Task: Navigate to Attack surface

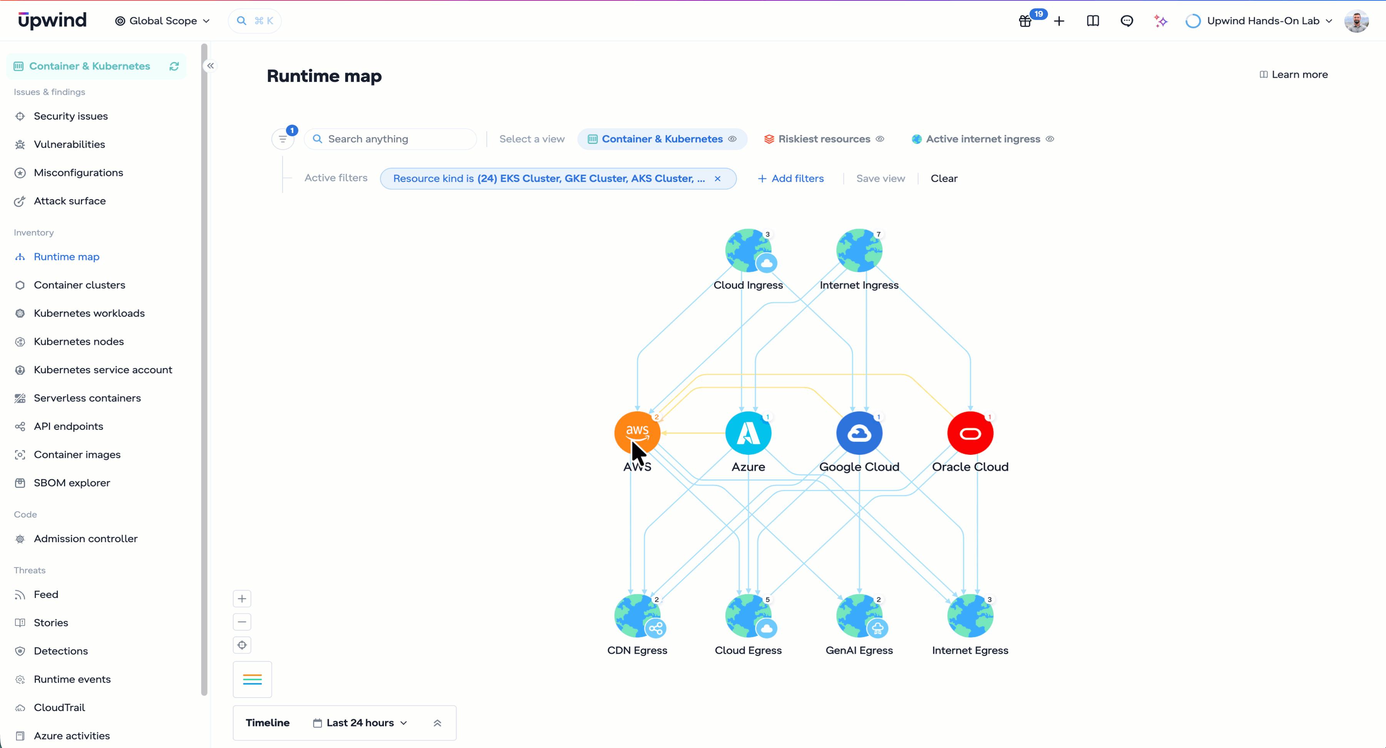Action: point(70,200)
